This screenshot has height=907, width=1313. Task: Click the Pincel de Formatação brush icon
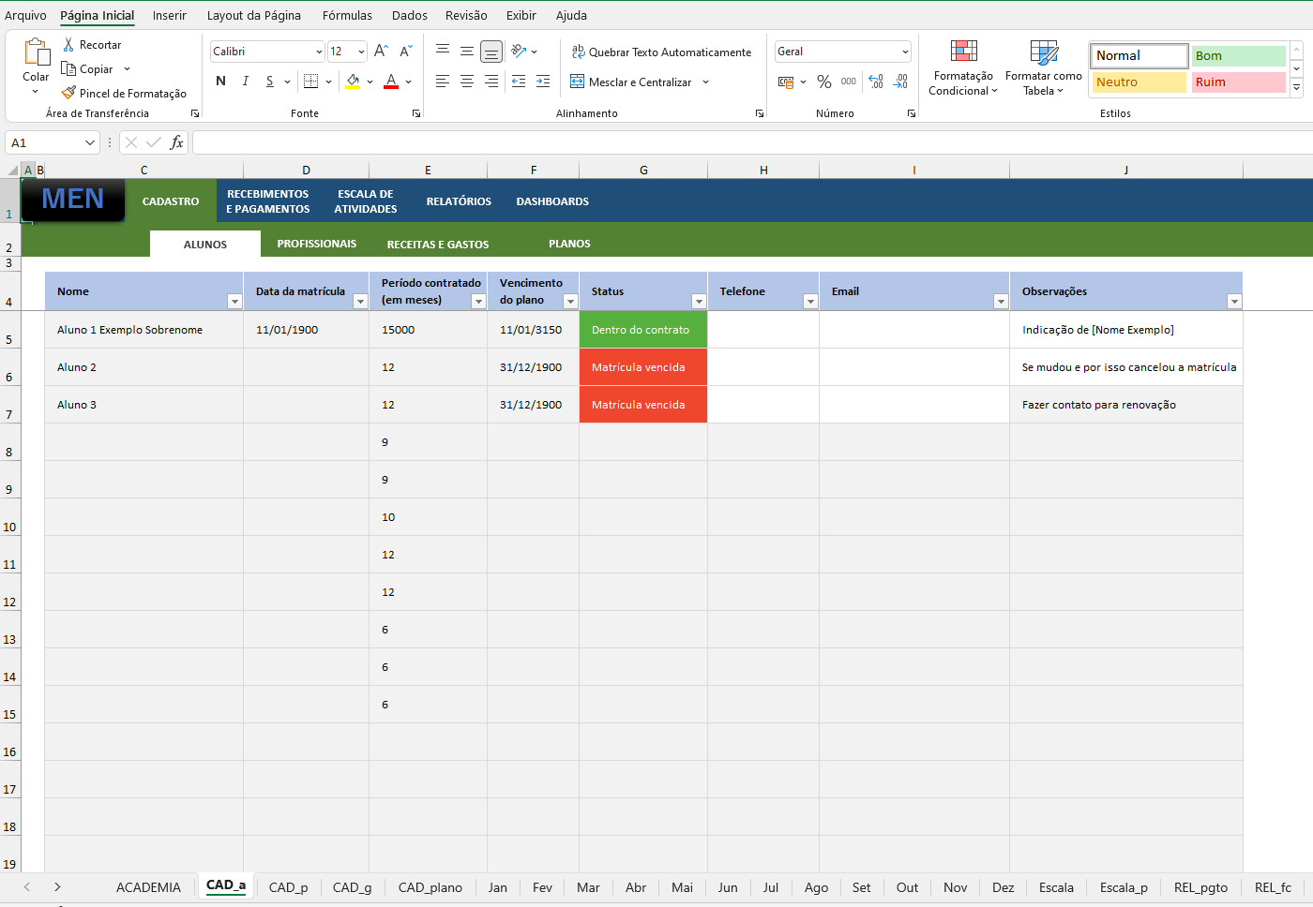coord(68,93)
